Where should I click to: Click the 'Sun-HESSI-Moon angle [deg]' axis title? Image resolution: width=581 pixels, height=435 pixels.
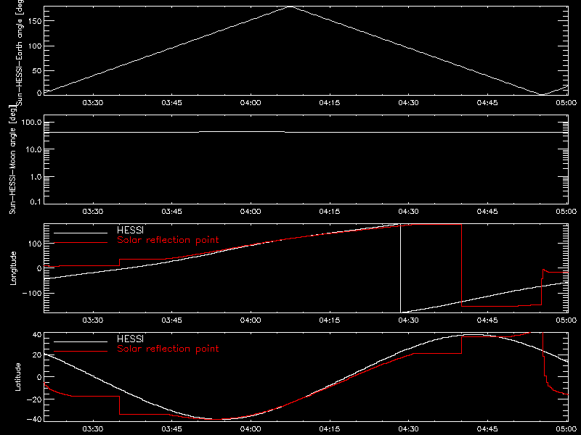(x=12, y=159)
